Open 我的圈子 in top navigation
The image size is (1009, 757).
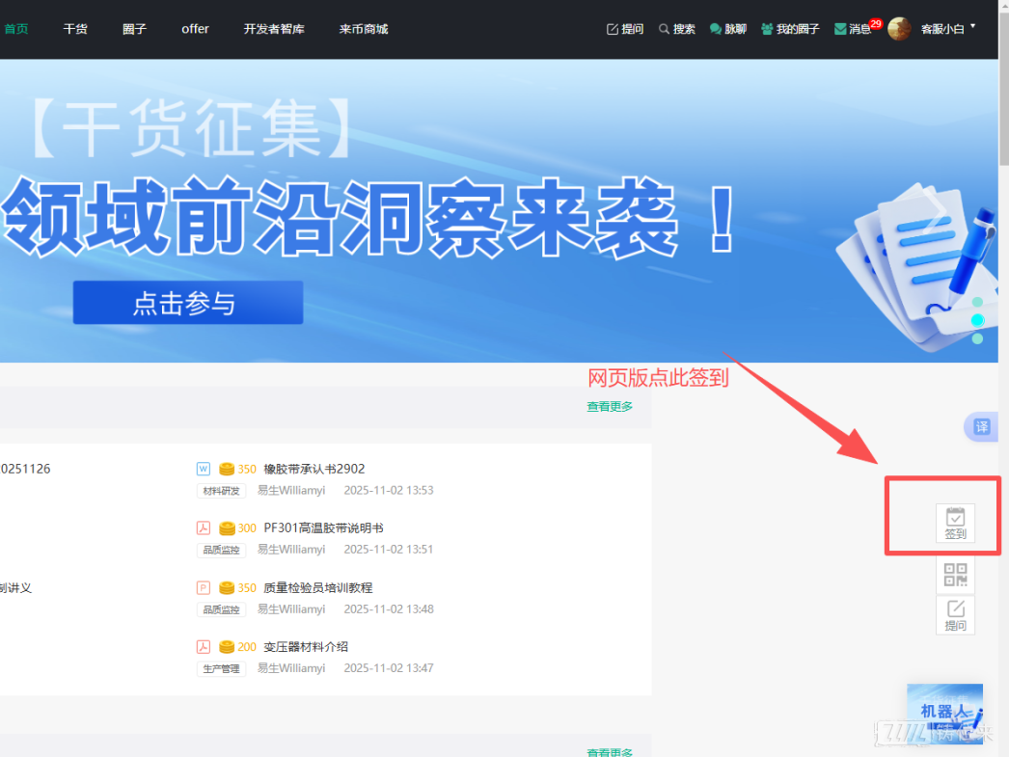[x=790, y=29]
